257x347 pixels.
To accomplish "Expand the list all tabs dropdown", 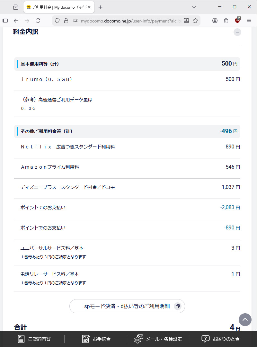I will click(194, 7).
